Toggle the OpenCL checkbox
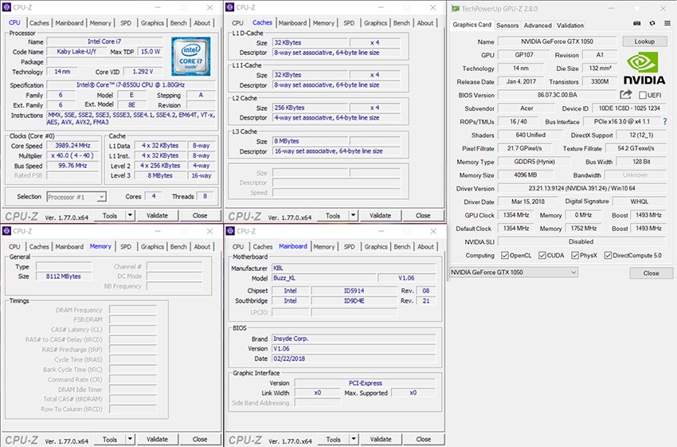Viewport: 677px width, 447px height. tap(505, 255)
